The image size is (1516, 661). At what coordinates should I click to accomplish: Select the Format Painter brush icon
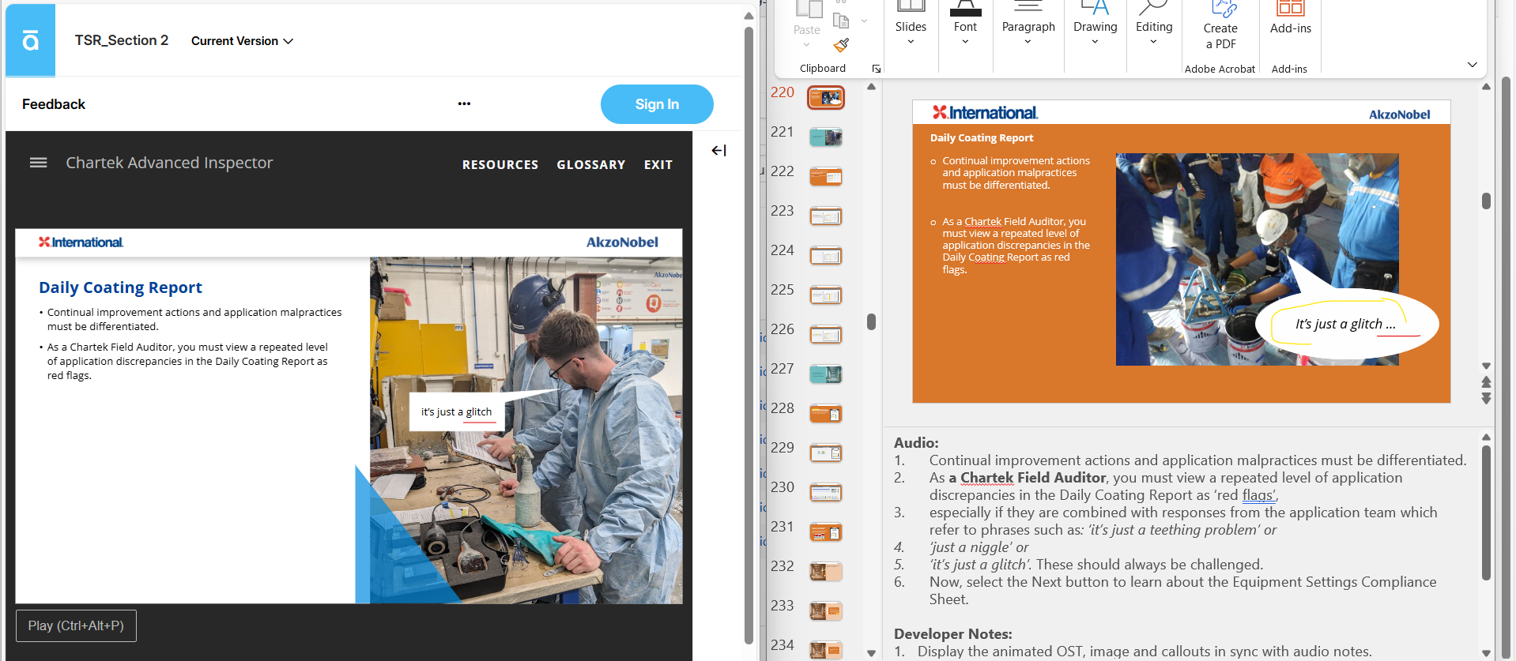click(x=841, y=45)
